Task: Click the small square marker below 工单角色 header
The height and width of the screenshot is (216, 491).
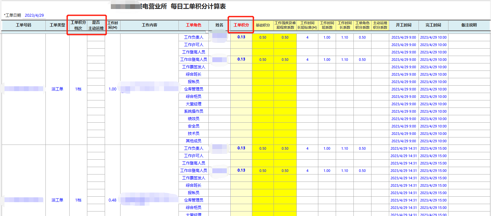Action: click(207, 32)
